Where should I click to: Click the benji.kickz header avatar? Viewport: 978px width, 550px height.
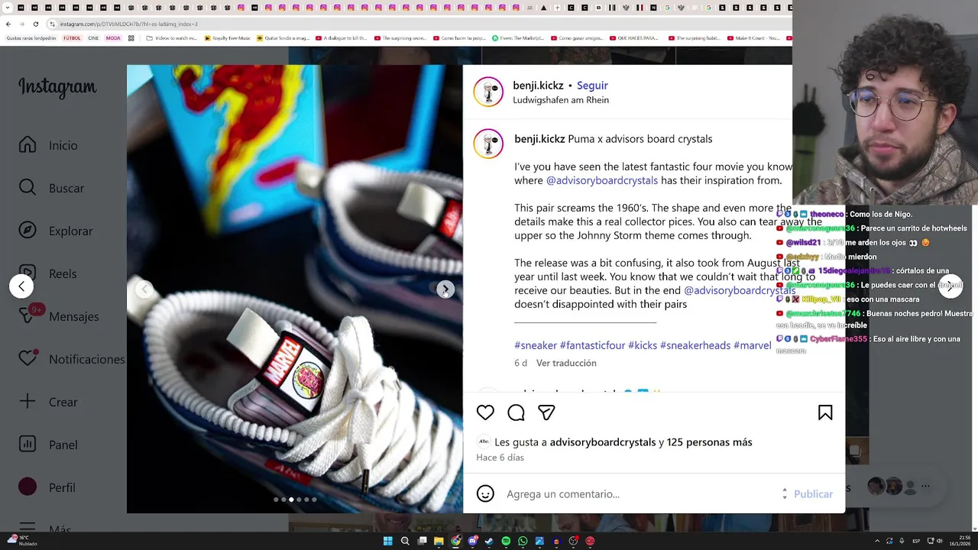pos(488,92)
